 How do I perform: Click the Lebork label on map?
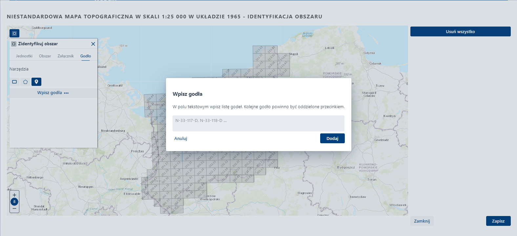click(x=330, y=48)
